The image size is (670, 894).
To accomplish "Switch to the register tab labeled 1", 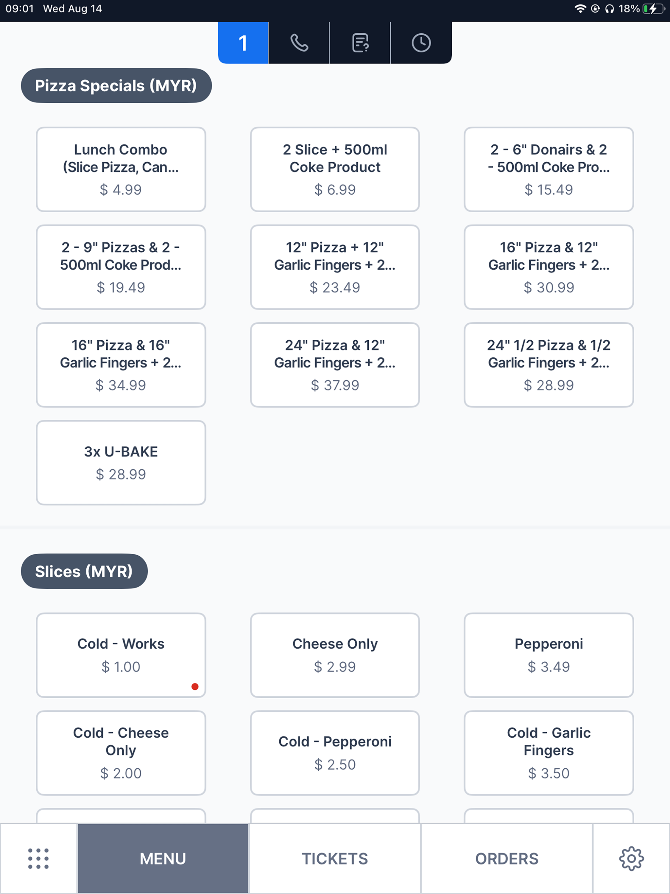I will pyautogui.click(x=242, y=43).
